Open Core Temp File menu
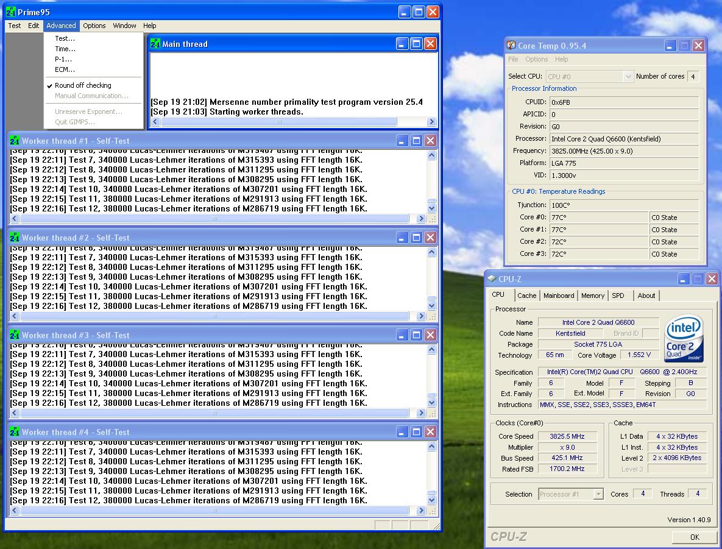Image resolution: width=722 pixels, height=549 pixels. click(513, 59)
